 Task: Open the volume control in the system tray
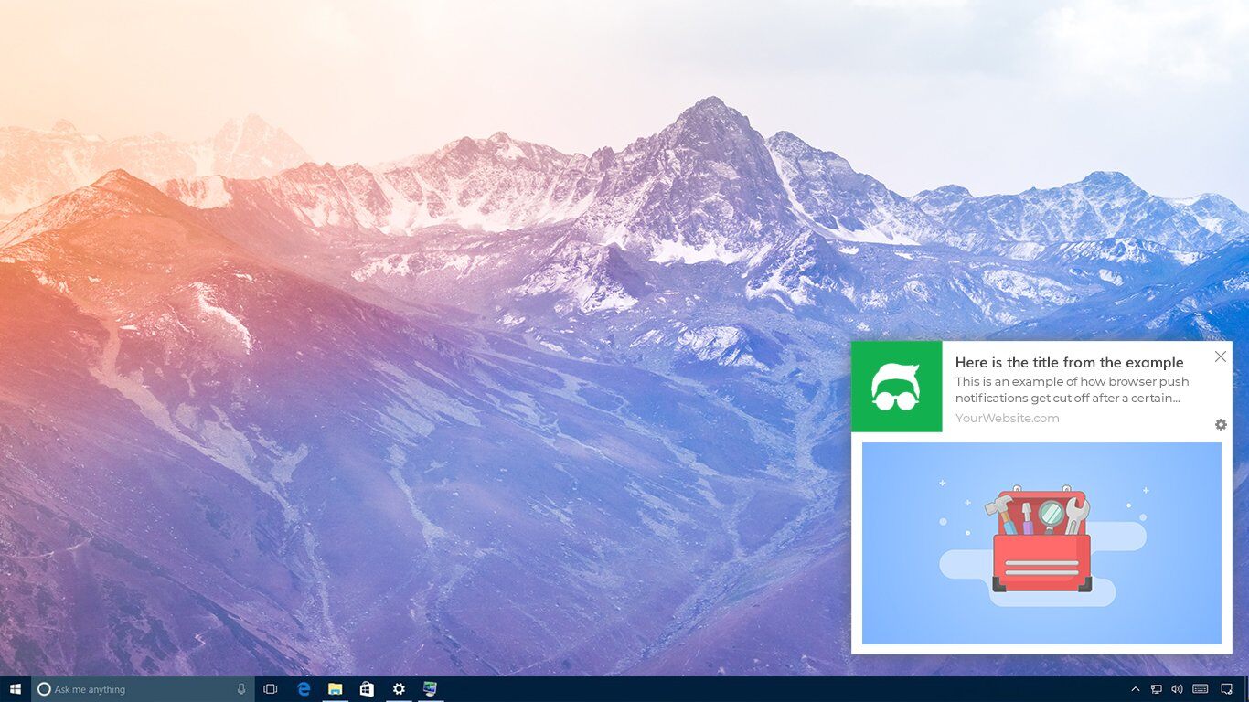pyautogui.click(x=1177, y=689)
